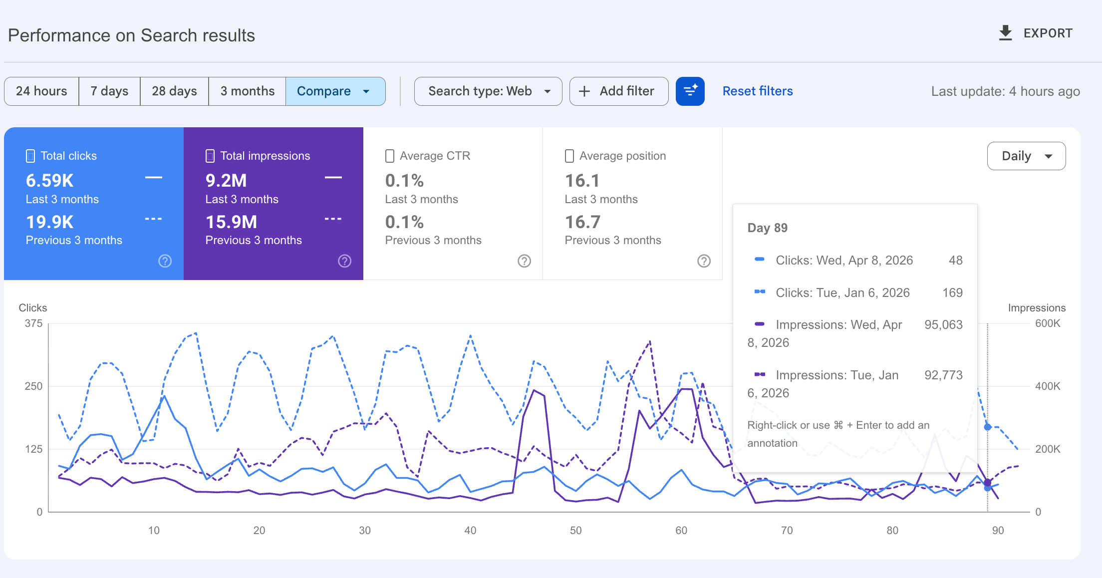
Task: Click Day 89 marker point on chart
Action: [987, 483]
